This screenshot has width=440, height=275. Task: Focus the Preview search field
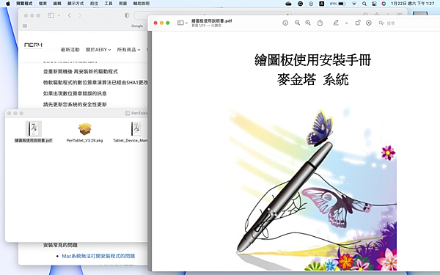[408, 23]
